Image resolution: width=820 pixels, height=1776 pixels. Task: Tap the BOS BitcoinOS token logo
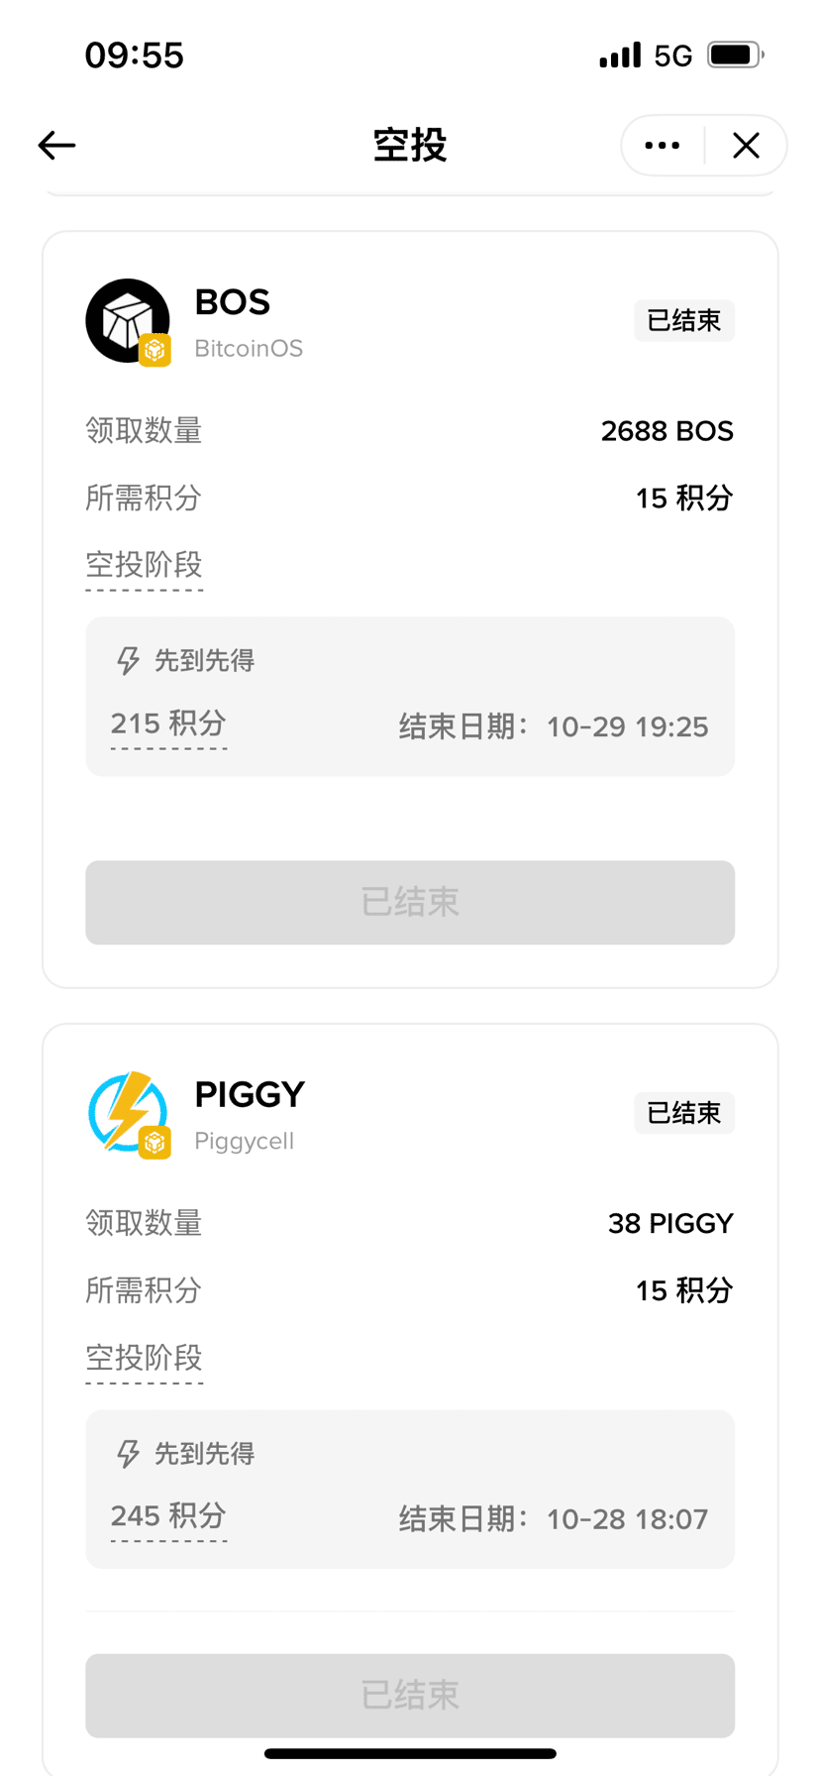[128, 322]
